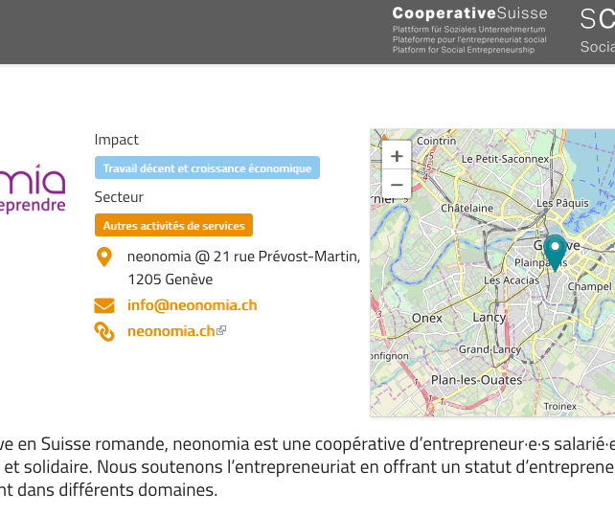The width and height of the screenshot is (615, 514).
Task: Click the address text '21 rue Prévost-Martin'
Action: 286,257
